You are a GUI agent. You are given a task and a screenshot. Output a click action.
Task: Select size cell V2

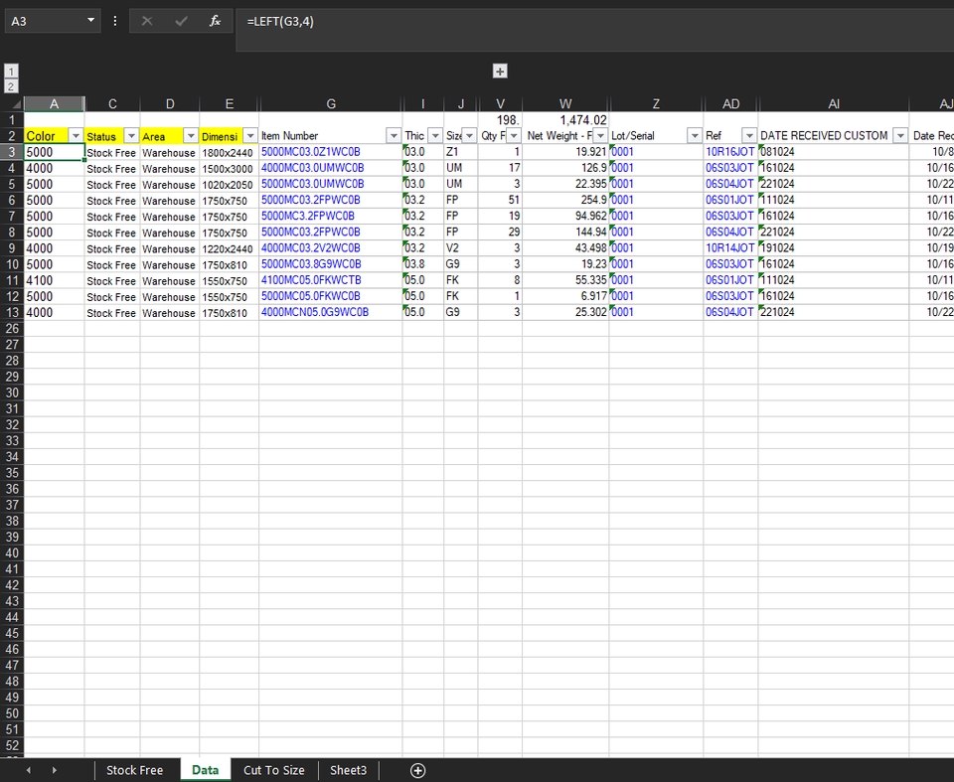coord(460,248)
